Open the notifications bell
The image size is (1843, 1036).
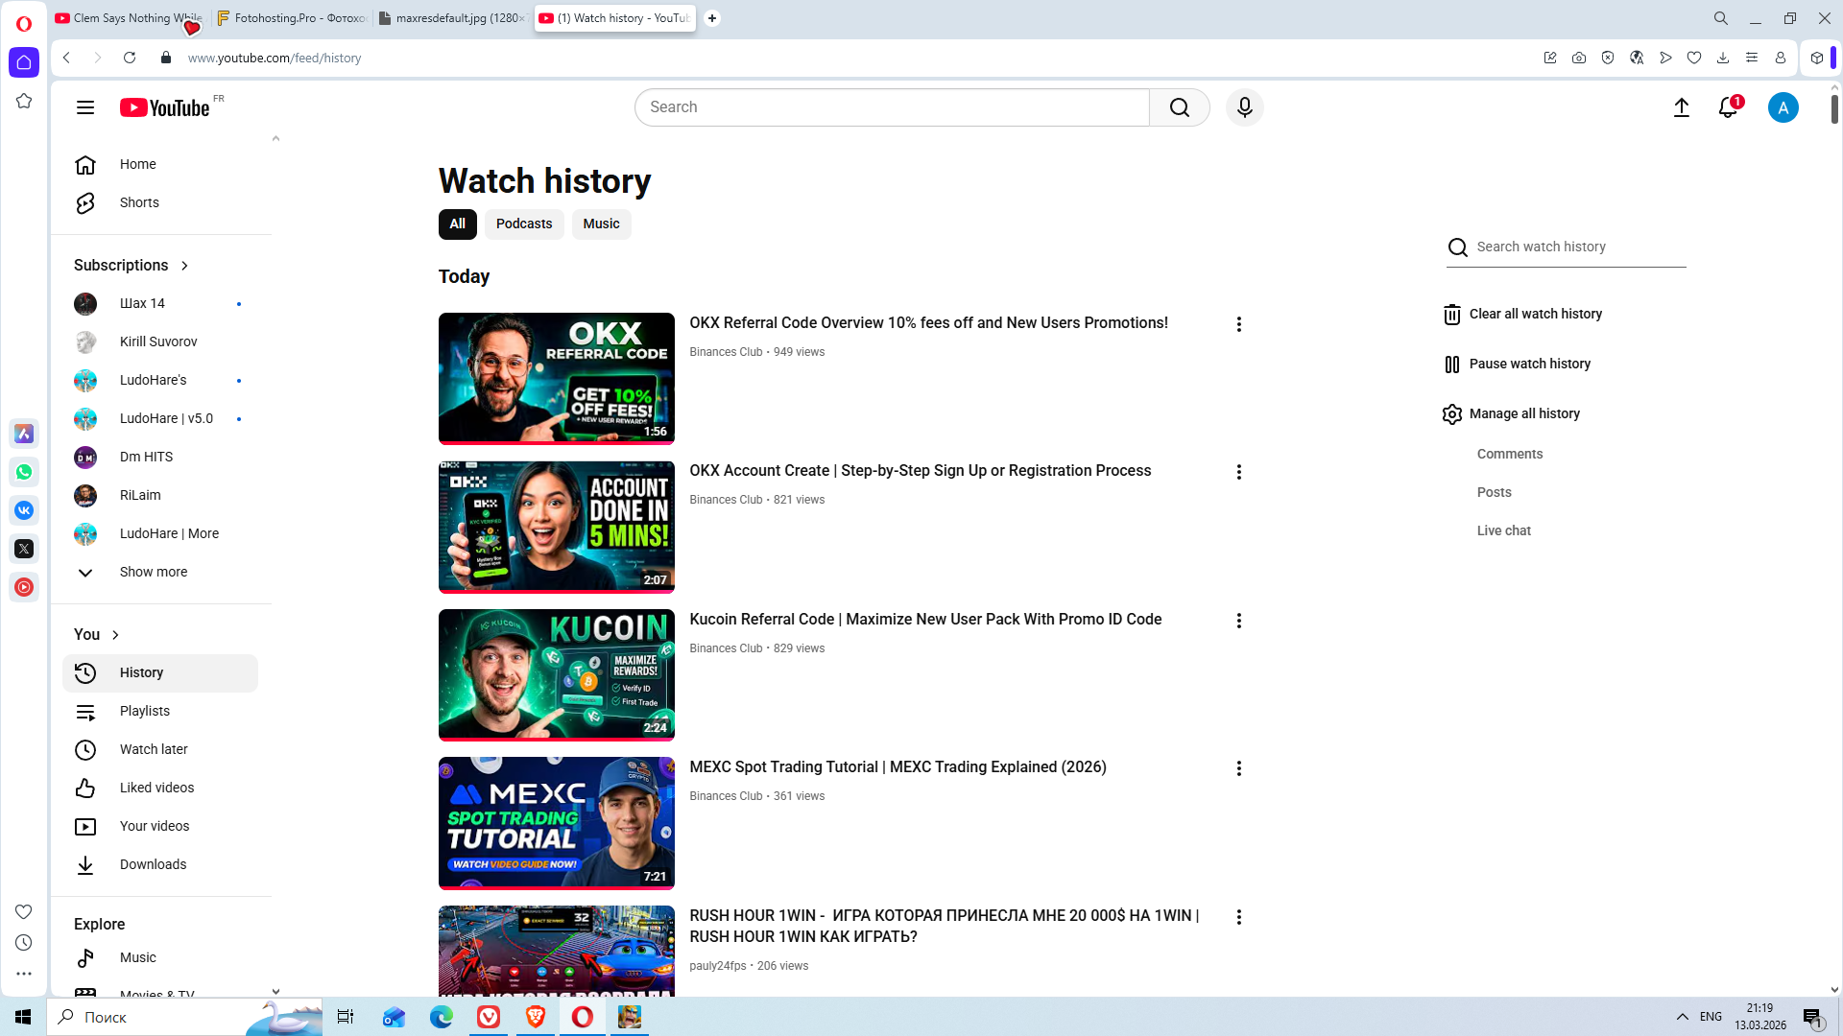pyautogui.click(x=1728, y=107)
